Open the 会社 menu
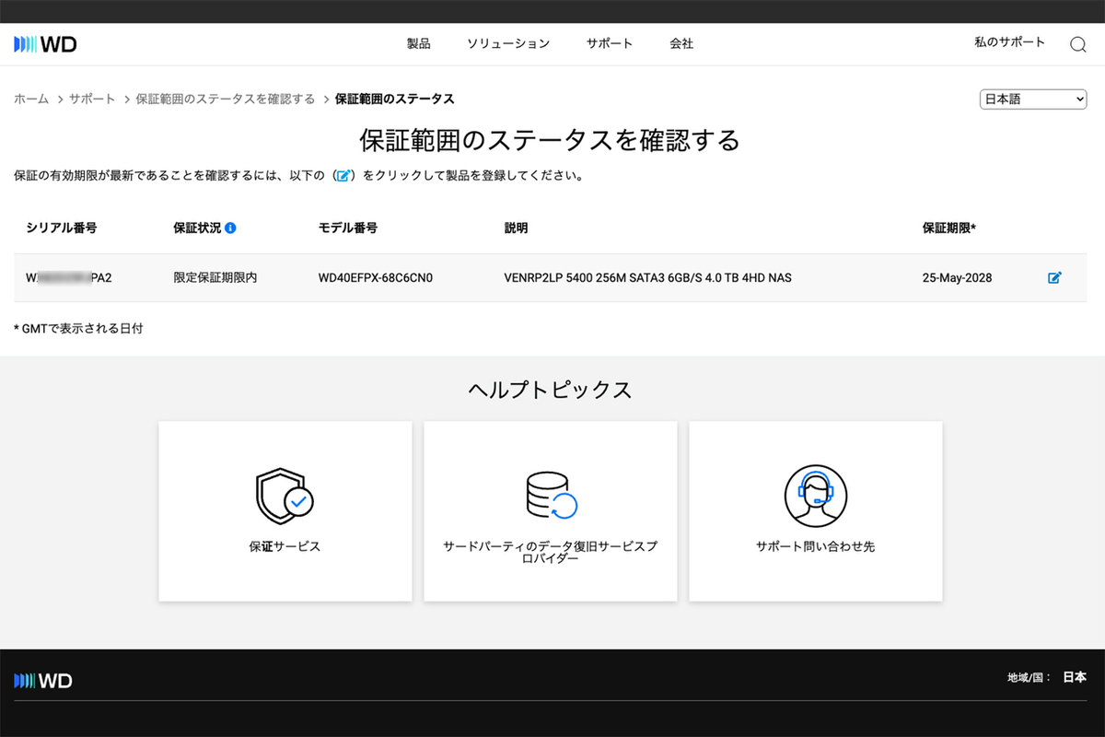The height and width of the screenshot is (737, 1105). 681,43
